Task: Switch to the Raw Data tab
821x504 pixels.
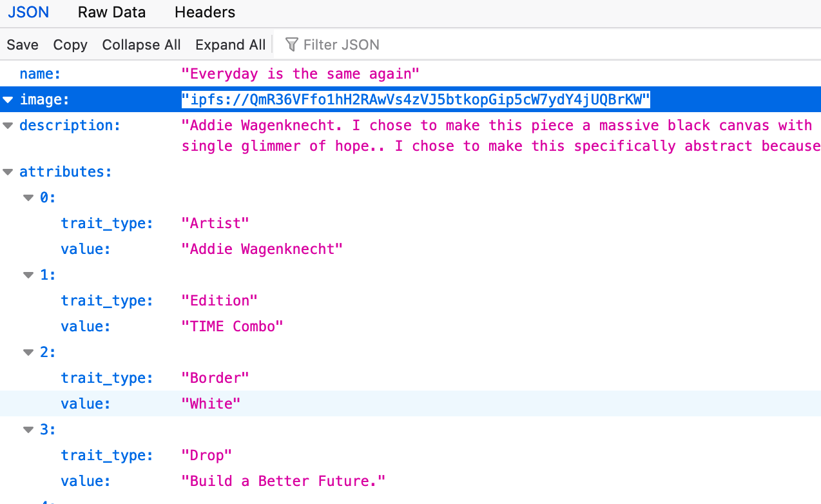Action: tap(111, 12)
